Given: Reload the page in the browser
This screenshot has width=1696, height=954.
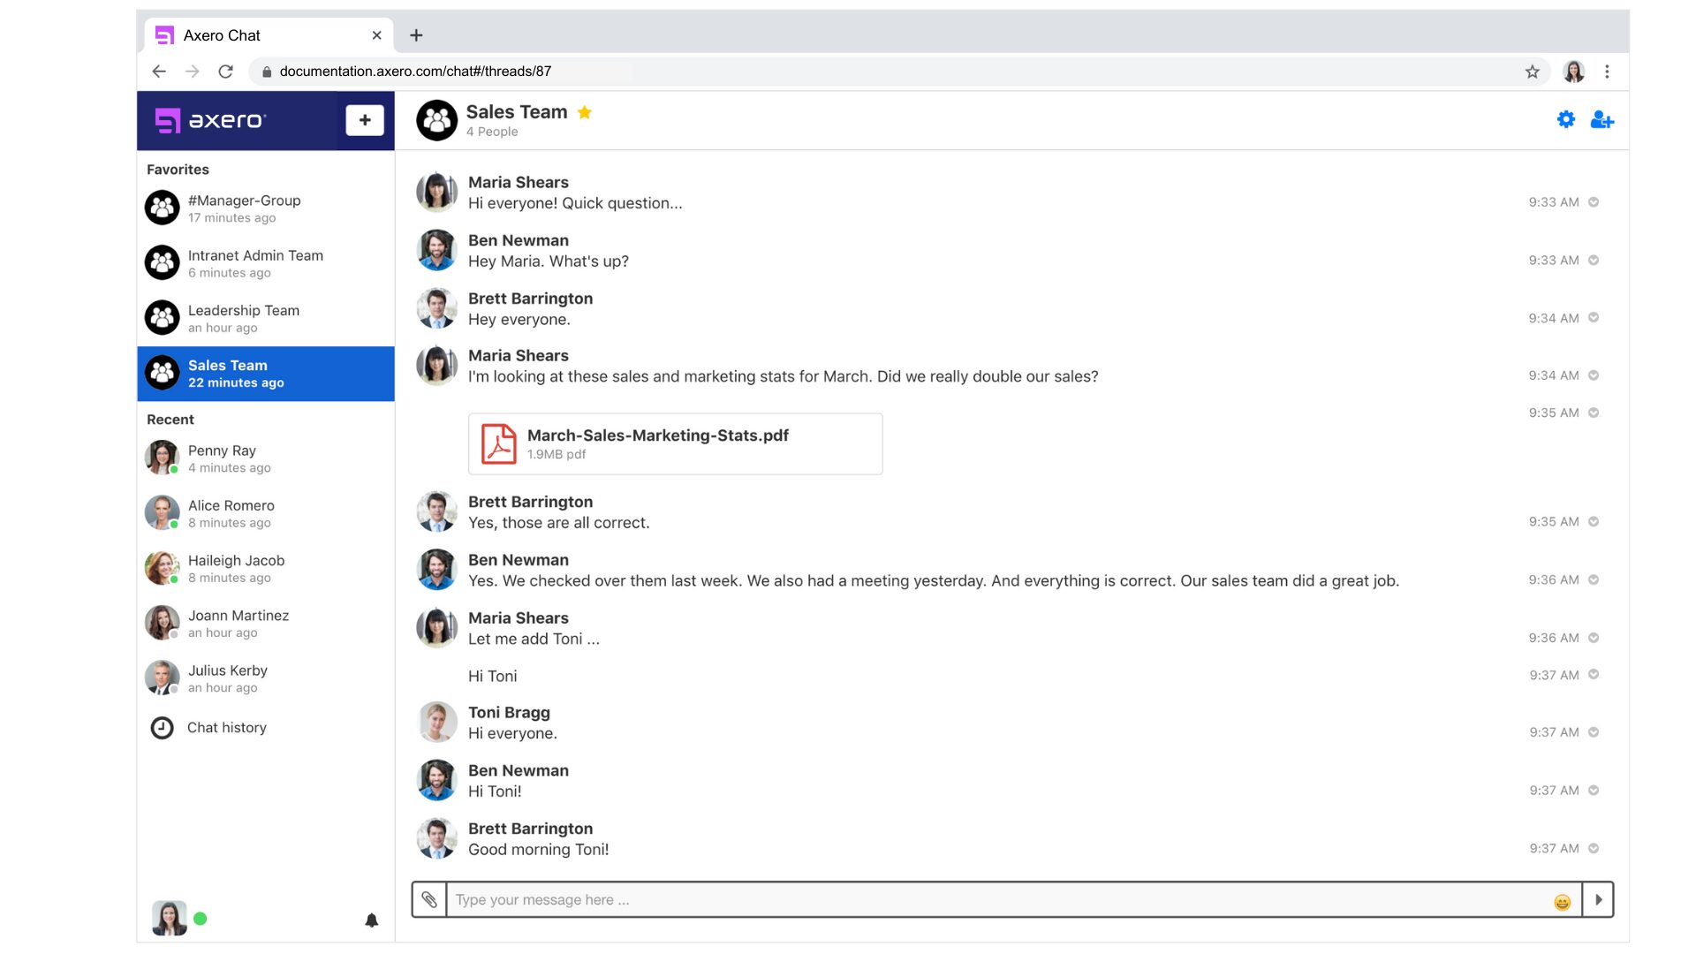Looking at the screenshot, I should pyautogui.click(x=225, y=72).
